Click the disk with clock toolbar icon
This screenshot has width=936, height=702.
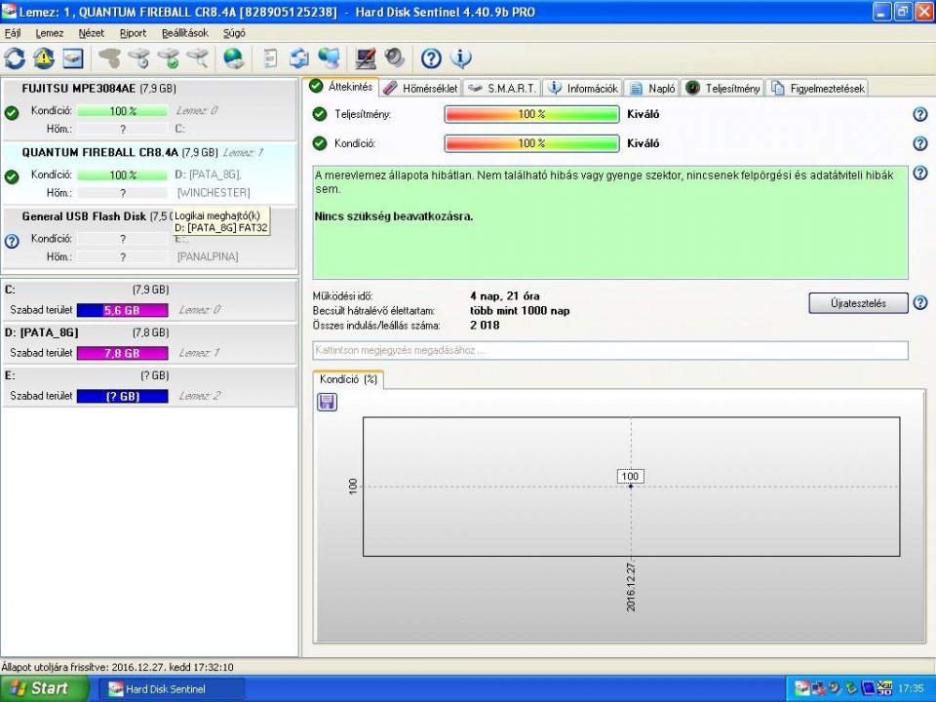coord(139,58)
